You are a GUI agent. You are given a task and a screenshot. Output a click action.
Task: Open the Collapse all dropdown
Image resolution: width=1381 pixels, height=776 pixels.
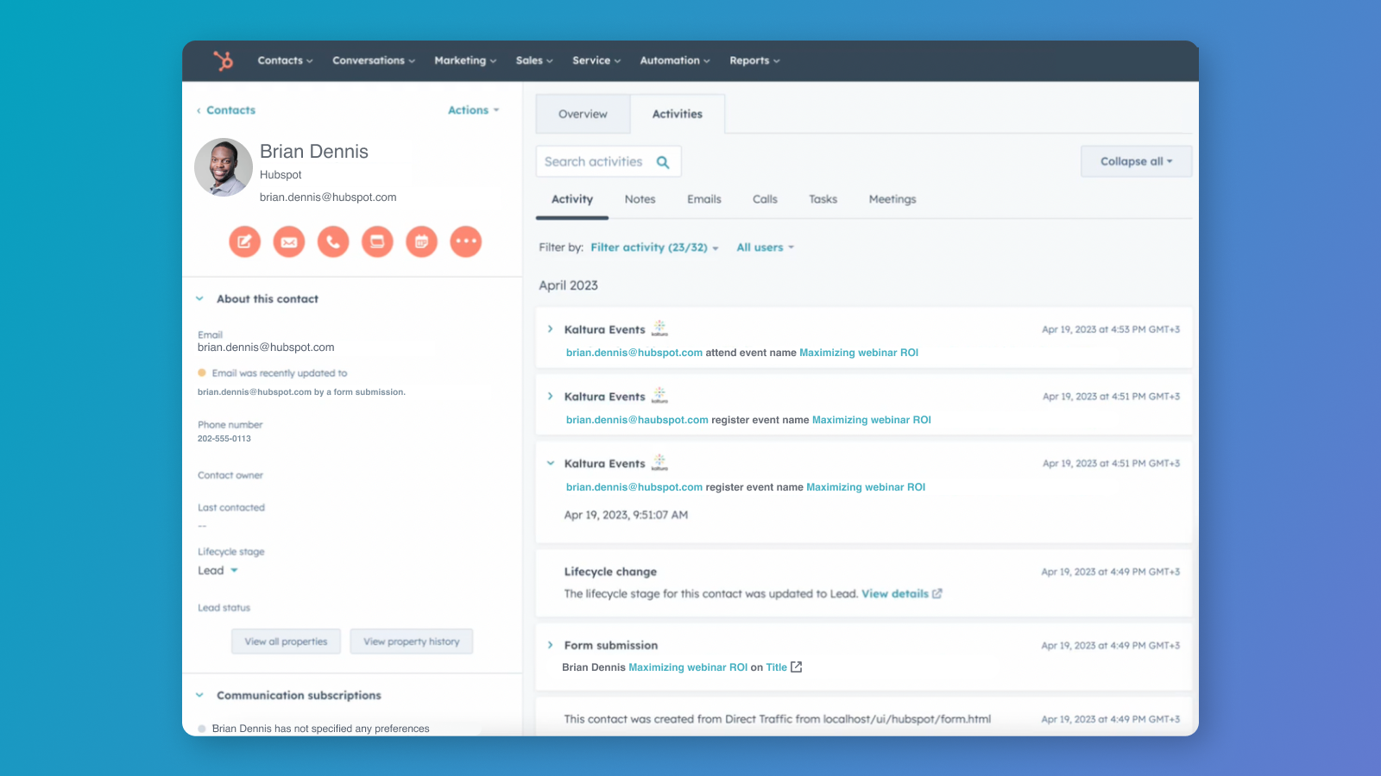coord(1136,161)
